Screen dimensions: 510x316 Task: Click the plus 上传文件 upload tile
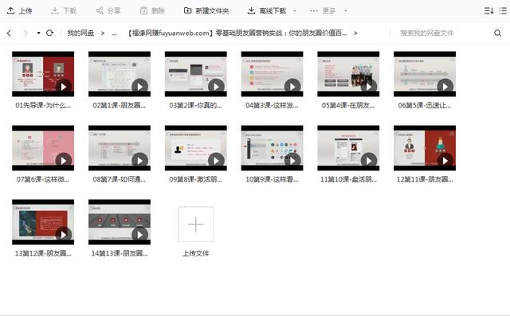(x=195, y=224)
